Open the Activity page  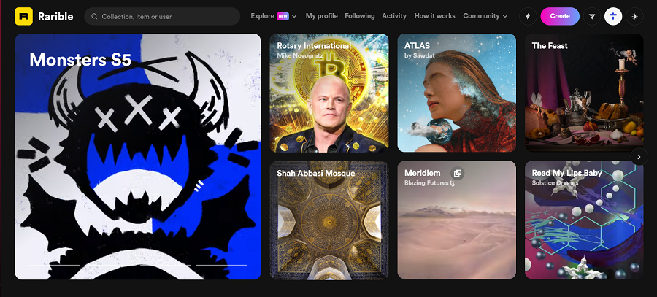click(394, 16)
